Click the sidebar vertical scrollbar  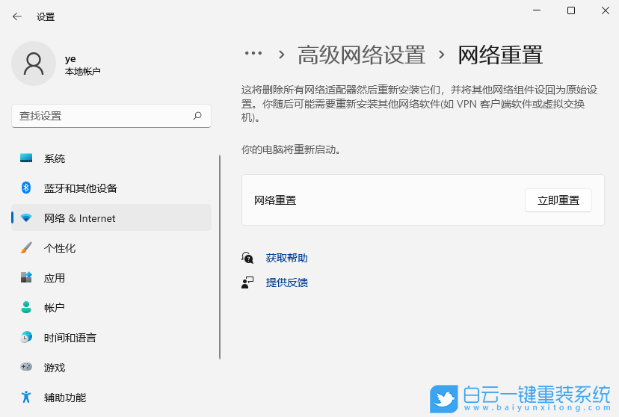click(x=220, y=257)
